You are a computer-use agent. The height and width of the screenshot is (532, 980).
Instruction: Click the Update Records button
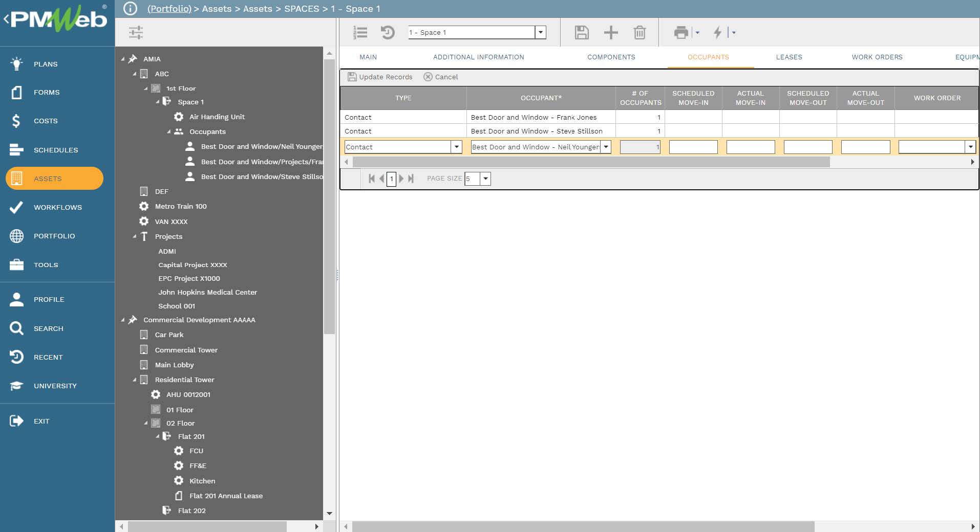380,77
